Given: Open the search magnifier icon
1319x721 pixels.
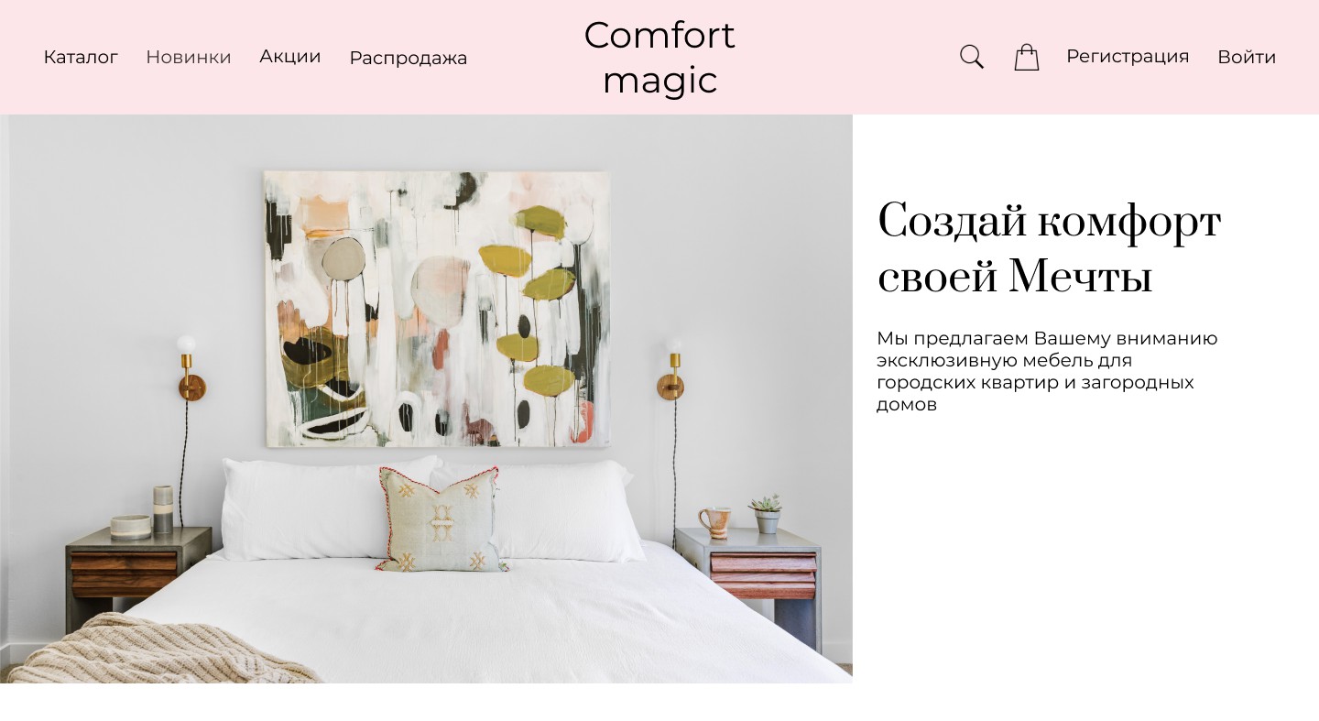Looking at the screenshot, I should 972,57.
